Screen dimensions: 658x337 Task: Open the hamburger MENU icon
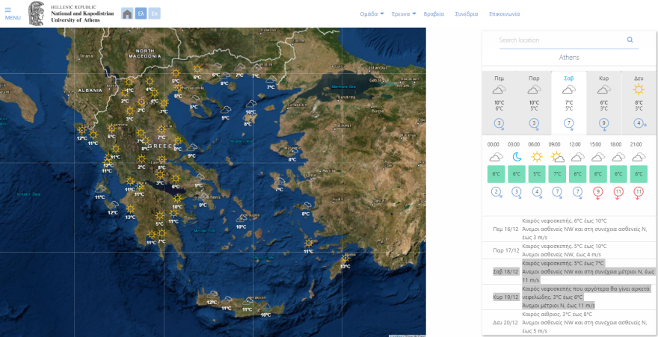pos(8,10)
